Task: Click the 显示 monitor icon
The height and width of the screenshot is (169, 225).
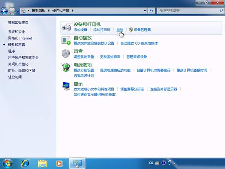Action: click(x=66, y=86)
